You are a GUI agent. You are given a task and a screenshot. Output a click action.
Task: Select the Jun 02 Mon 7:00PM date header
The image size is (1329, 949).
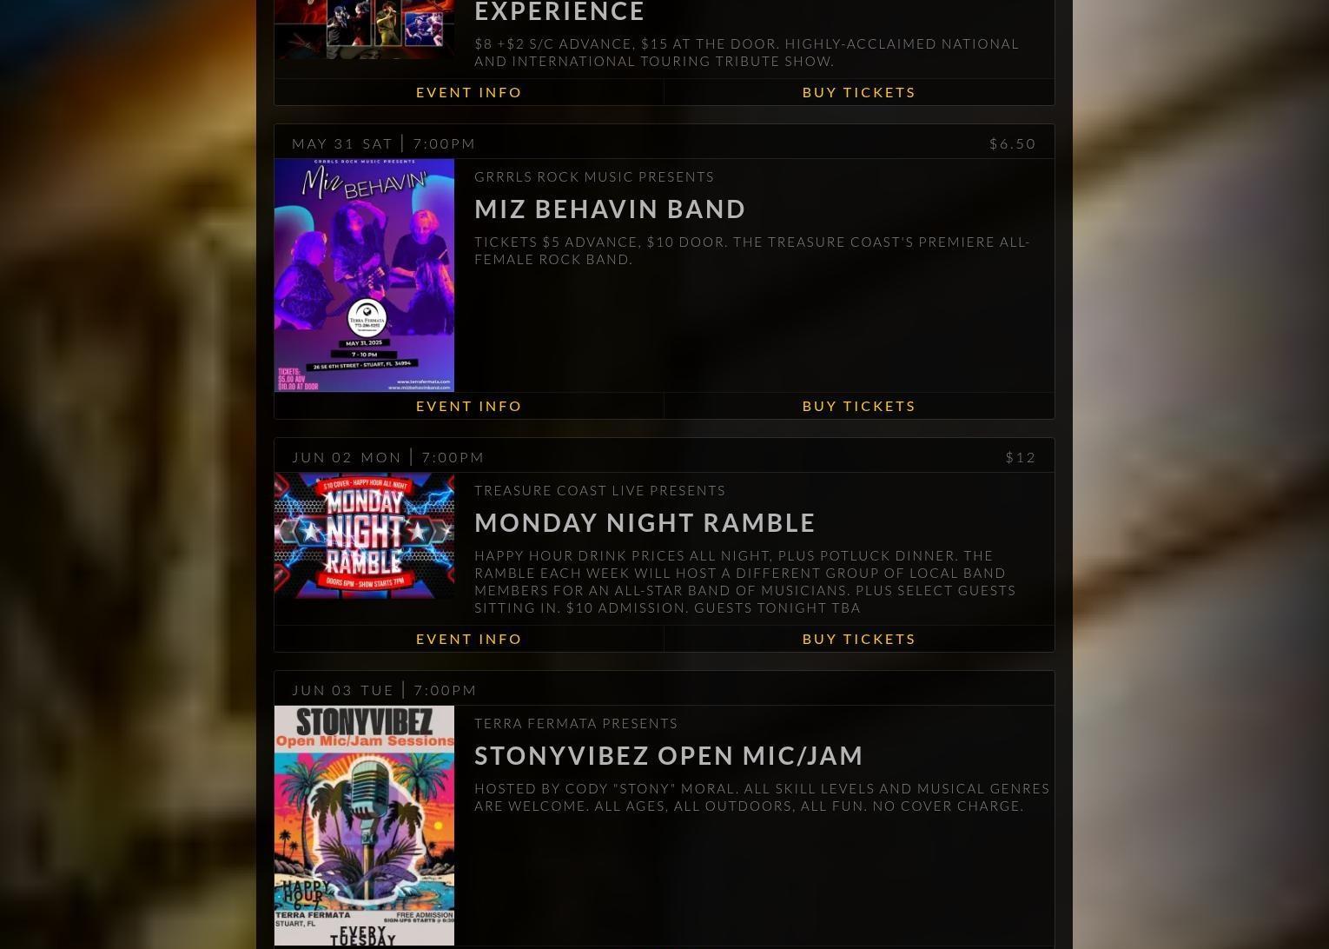tap(388, 457)
